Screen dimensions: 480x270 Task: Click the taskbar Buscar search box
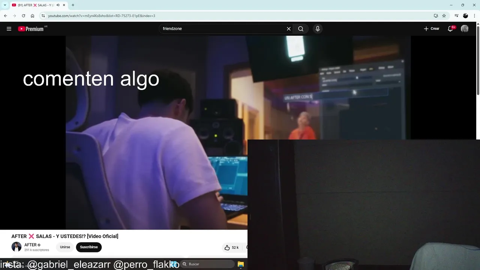207,264
